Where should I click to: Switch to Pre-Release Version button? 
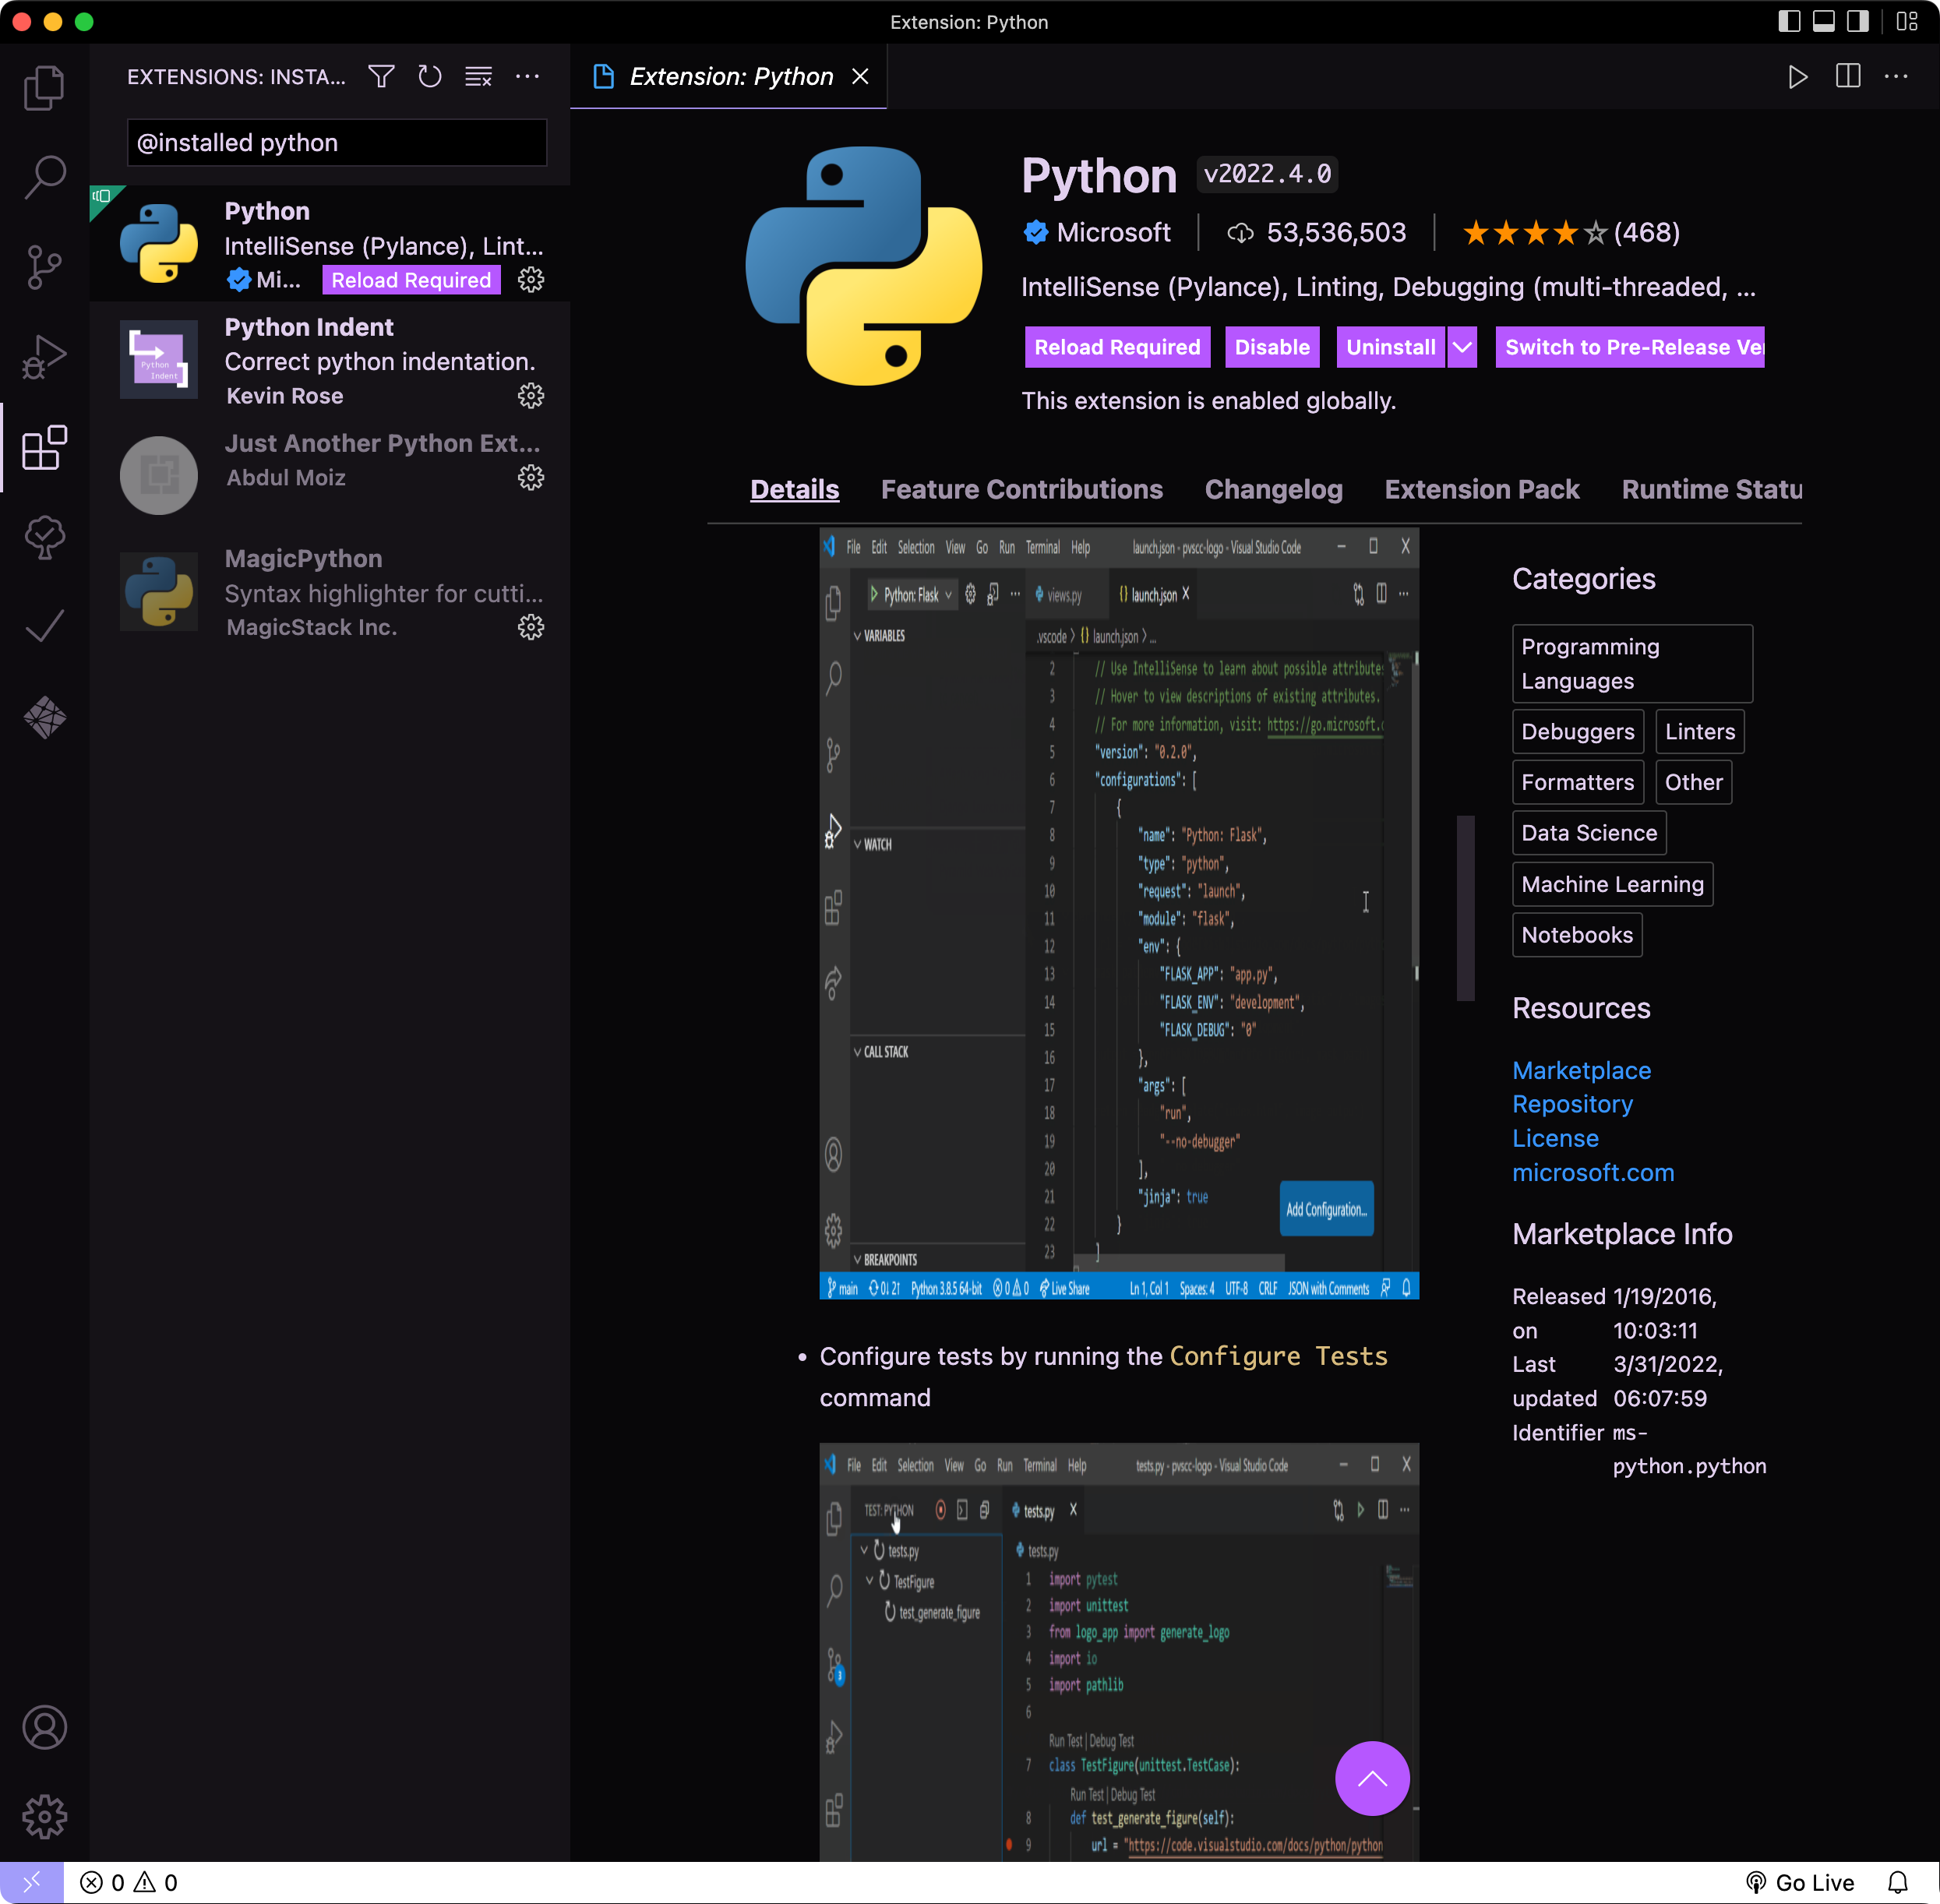1630,347
